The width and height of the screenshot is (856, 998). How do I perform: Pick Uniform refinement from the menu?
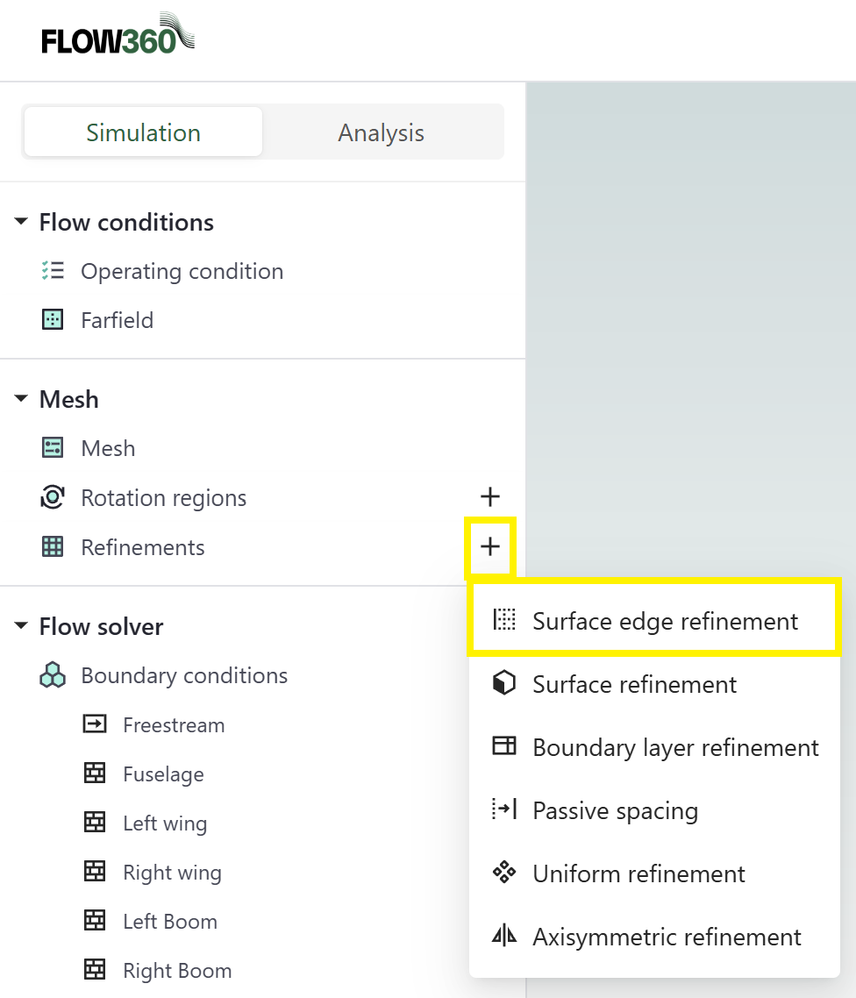[x=638, y=873]
